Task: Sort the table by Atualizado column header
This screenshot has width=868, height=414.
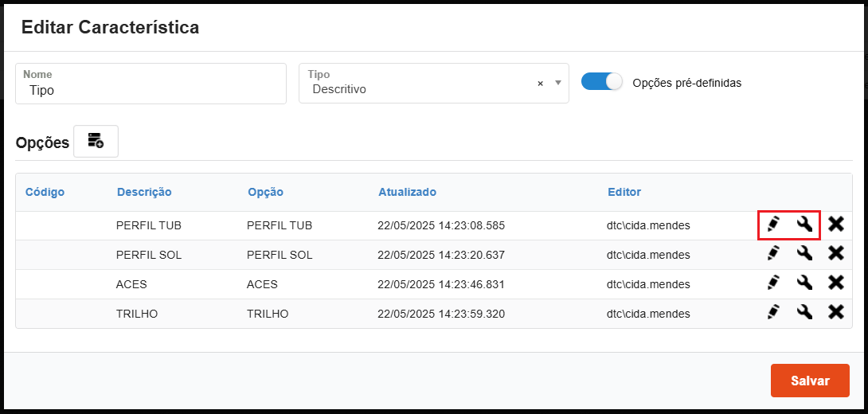Action: (407, 192)
